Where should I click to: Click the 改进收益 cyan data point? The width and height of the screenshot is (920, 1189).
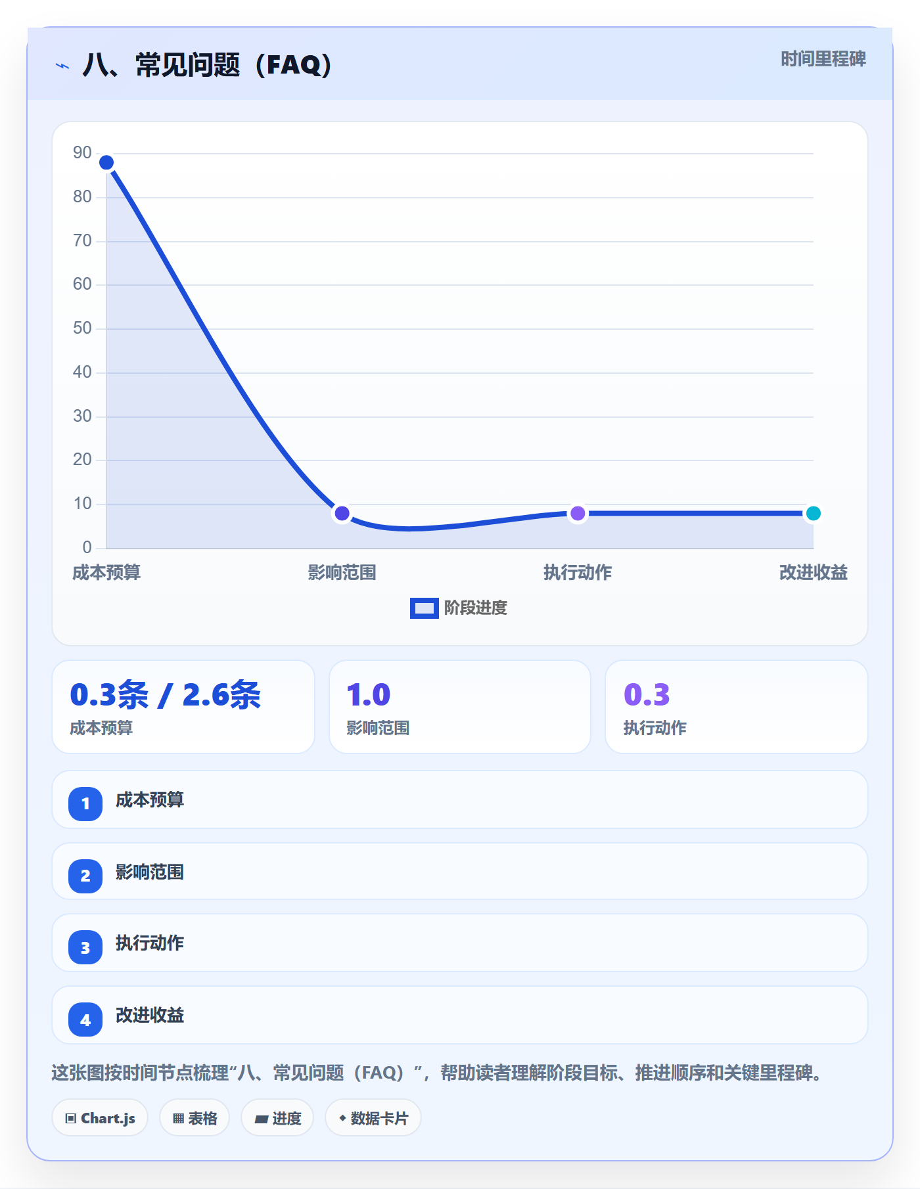click(813, 513)
